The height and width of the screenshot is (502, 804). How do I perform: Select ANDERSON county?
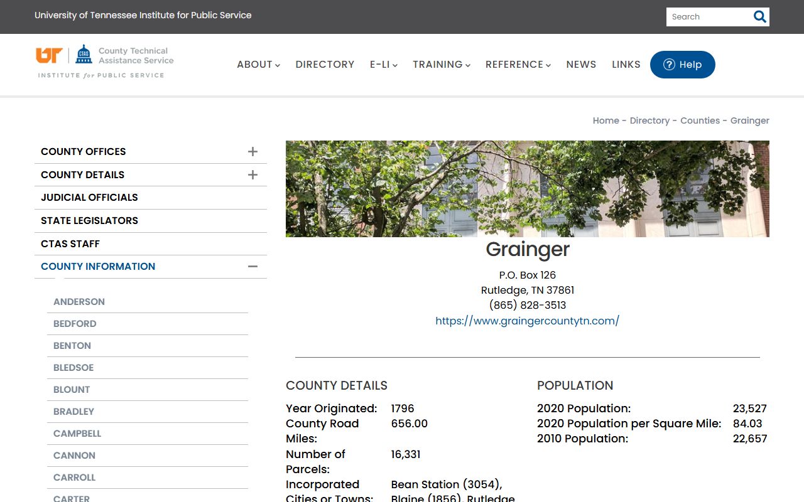click(x=79, y=302)
